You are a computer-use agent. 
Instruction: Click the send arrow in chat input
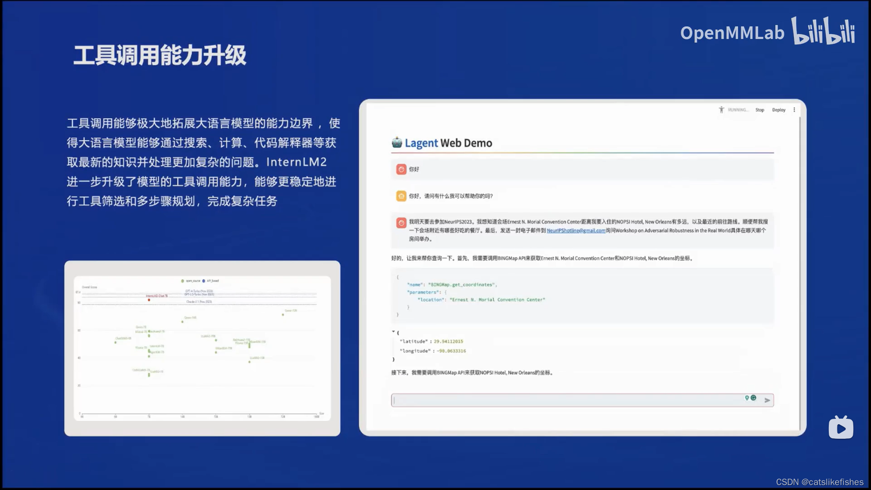coord(767,400)
